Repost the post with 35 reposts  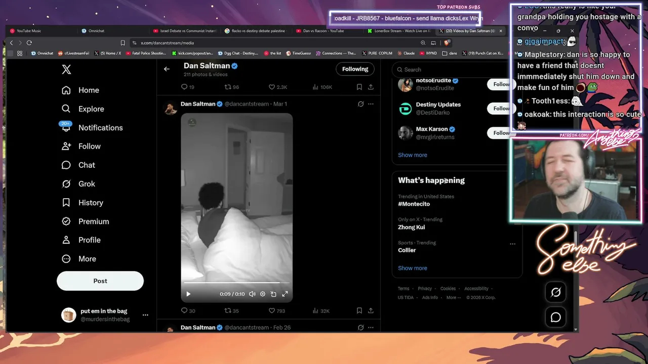pos(231,310)
